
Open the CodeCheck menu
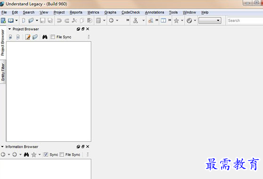pyautogui.click(x=131, y=12)
